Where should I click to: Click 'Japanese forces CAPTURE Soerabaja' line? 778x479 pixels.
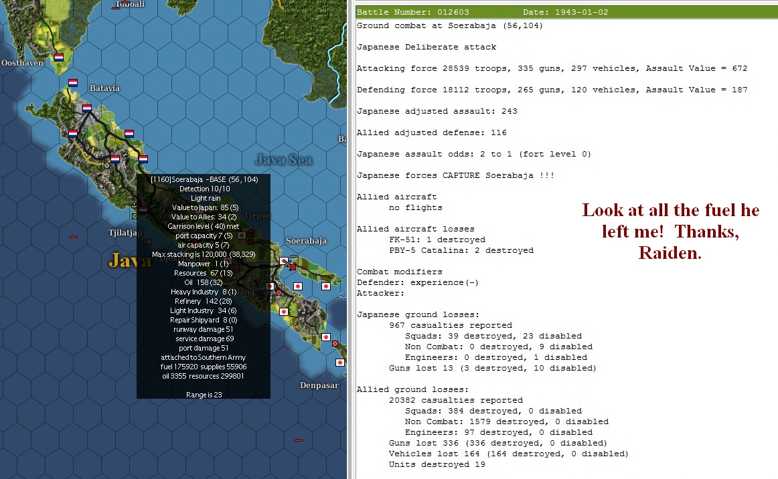[455, 175]
